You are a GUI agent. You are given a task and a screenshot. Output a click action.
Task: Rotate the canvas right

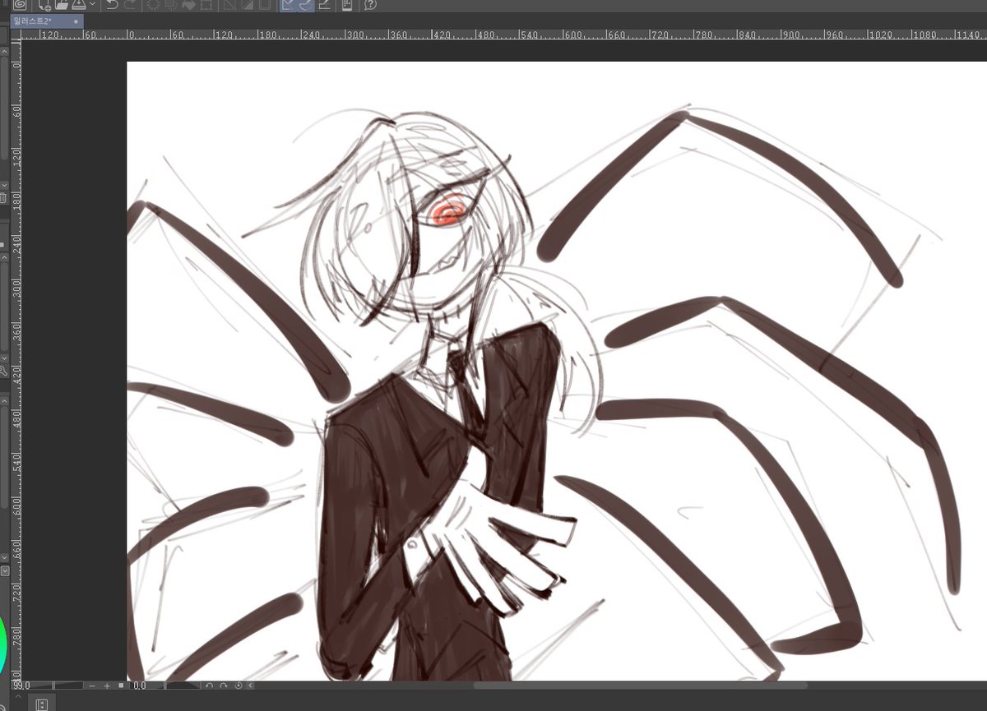(224, 686)
